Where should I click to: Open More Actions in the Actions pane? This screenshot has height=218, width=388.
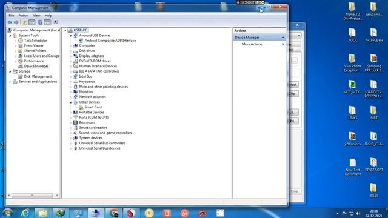pos(252,44)
